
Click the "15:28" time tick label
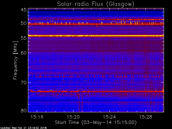click(x=146, y=117)
